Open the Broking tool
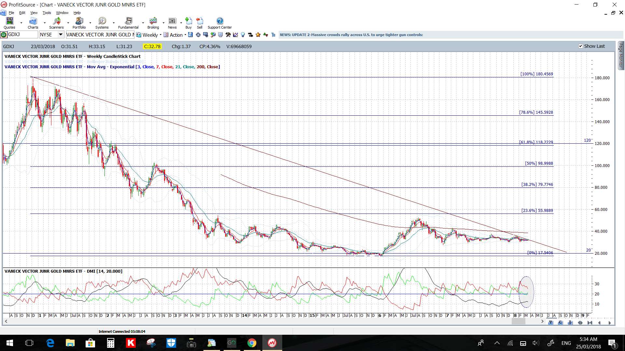The height and width of the screenshot is (351, 625). pyautogui.click(x=153, y=23)
